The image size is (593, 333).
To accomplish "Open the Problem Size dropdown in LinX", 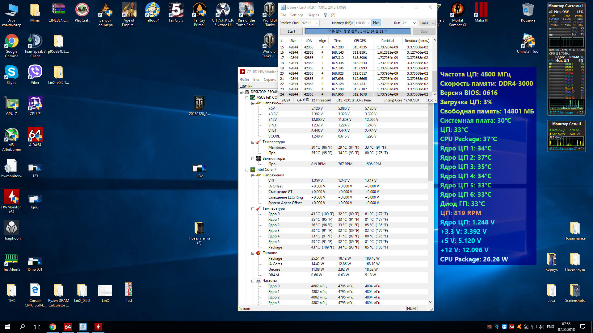I will (x=317, y=23).
